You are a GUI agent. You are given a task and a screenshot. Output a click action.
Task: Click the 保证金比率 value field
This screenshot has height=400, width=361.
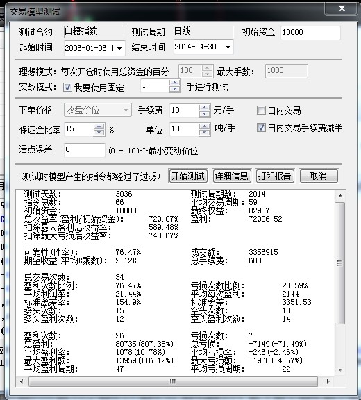[x=78, y=129]
